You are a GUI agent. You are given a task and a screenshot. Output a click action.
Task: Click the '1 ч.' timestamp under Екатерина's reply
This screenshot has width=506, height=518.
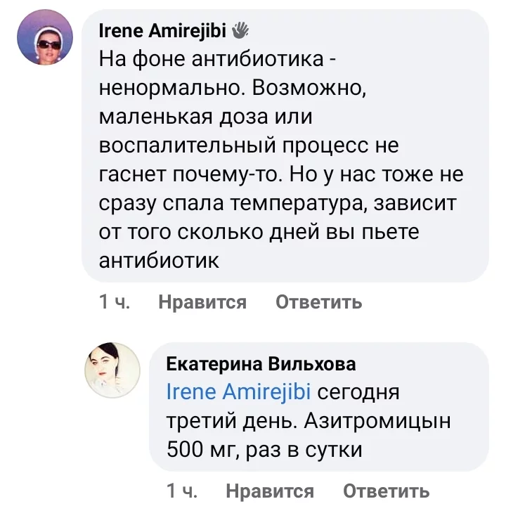click(x=182, y=491)
